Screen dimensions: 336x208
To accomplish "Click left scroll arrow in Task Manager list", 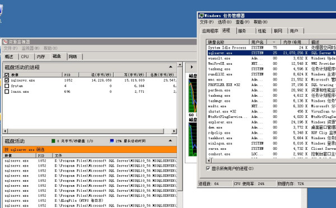I will pyautogui.click(x=209, y=160).
